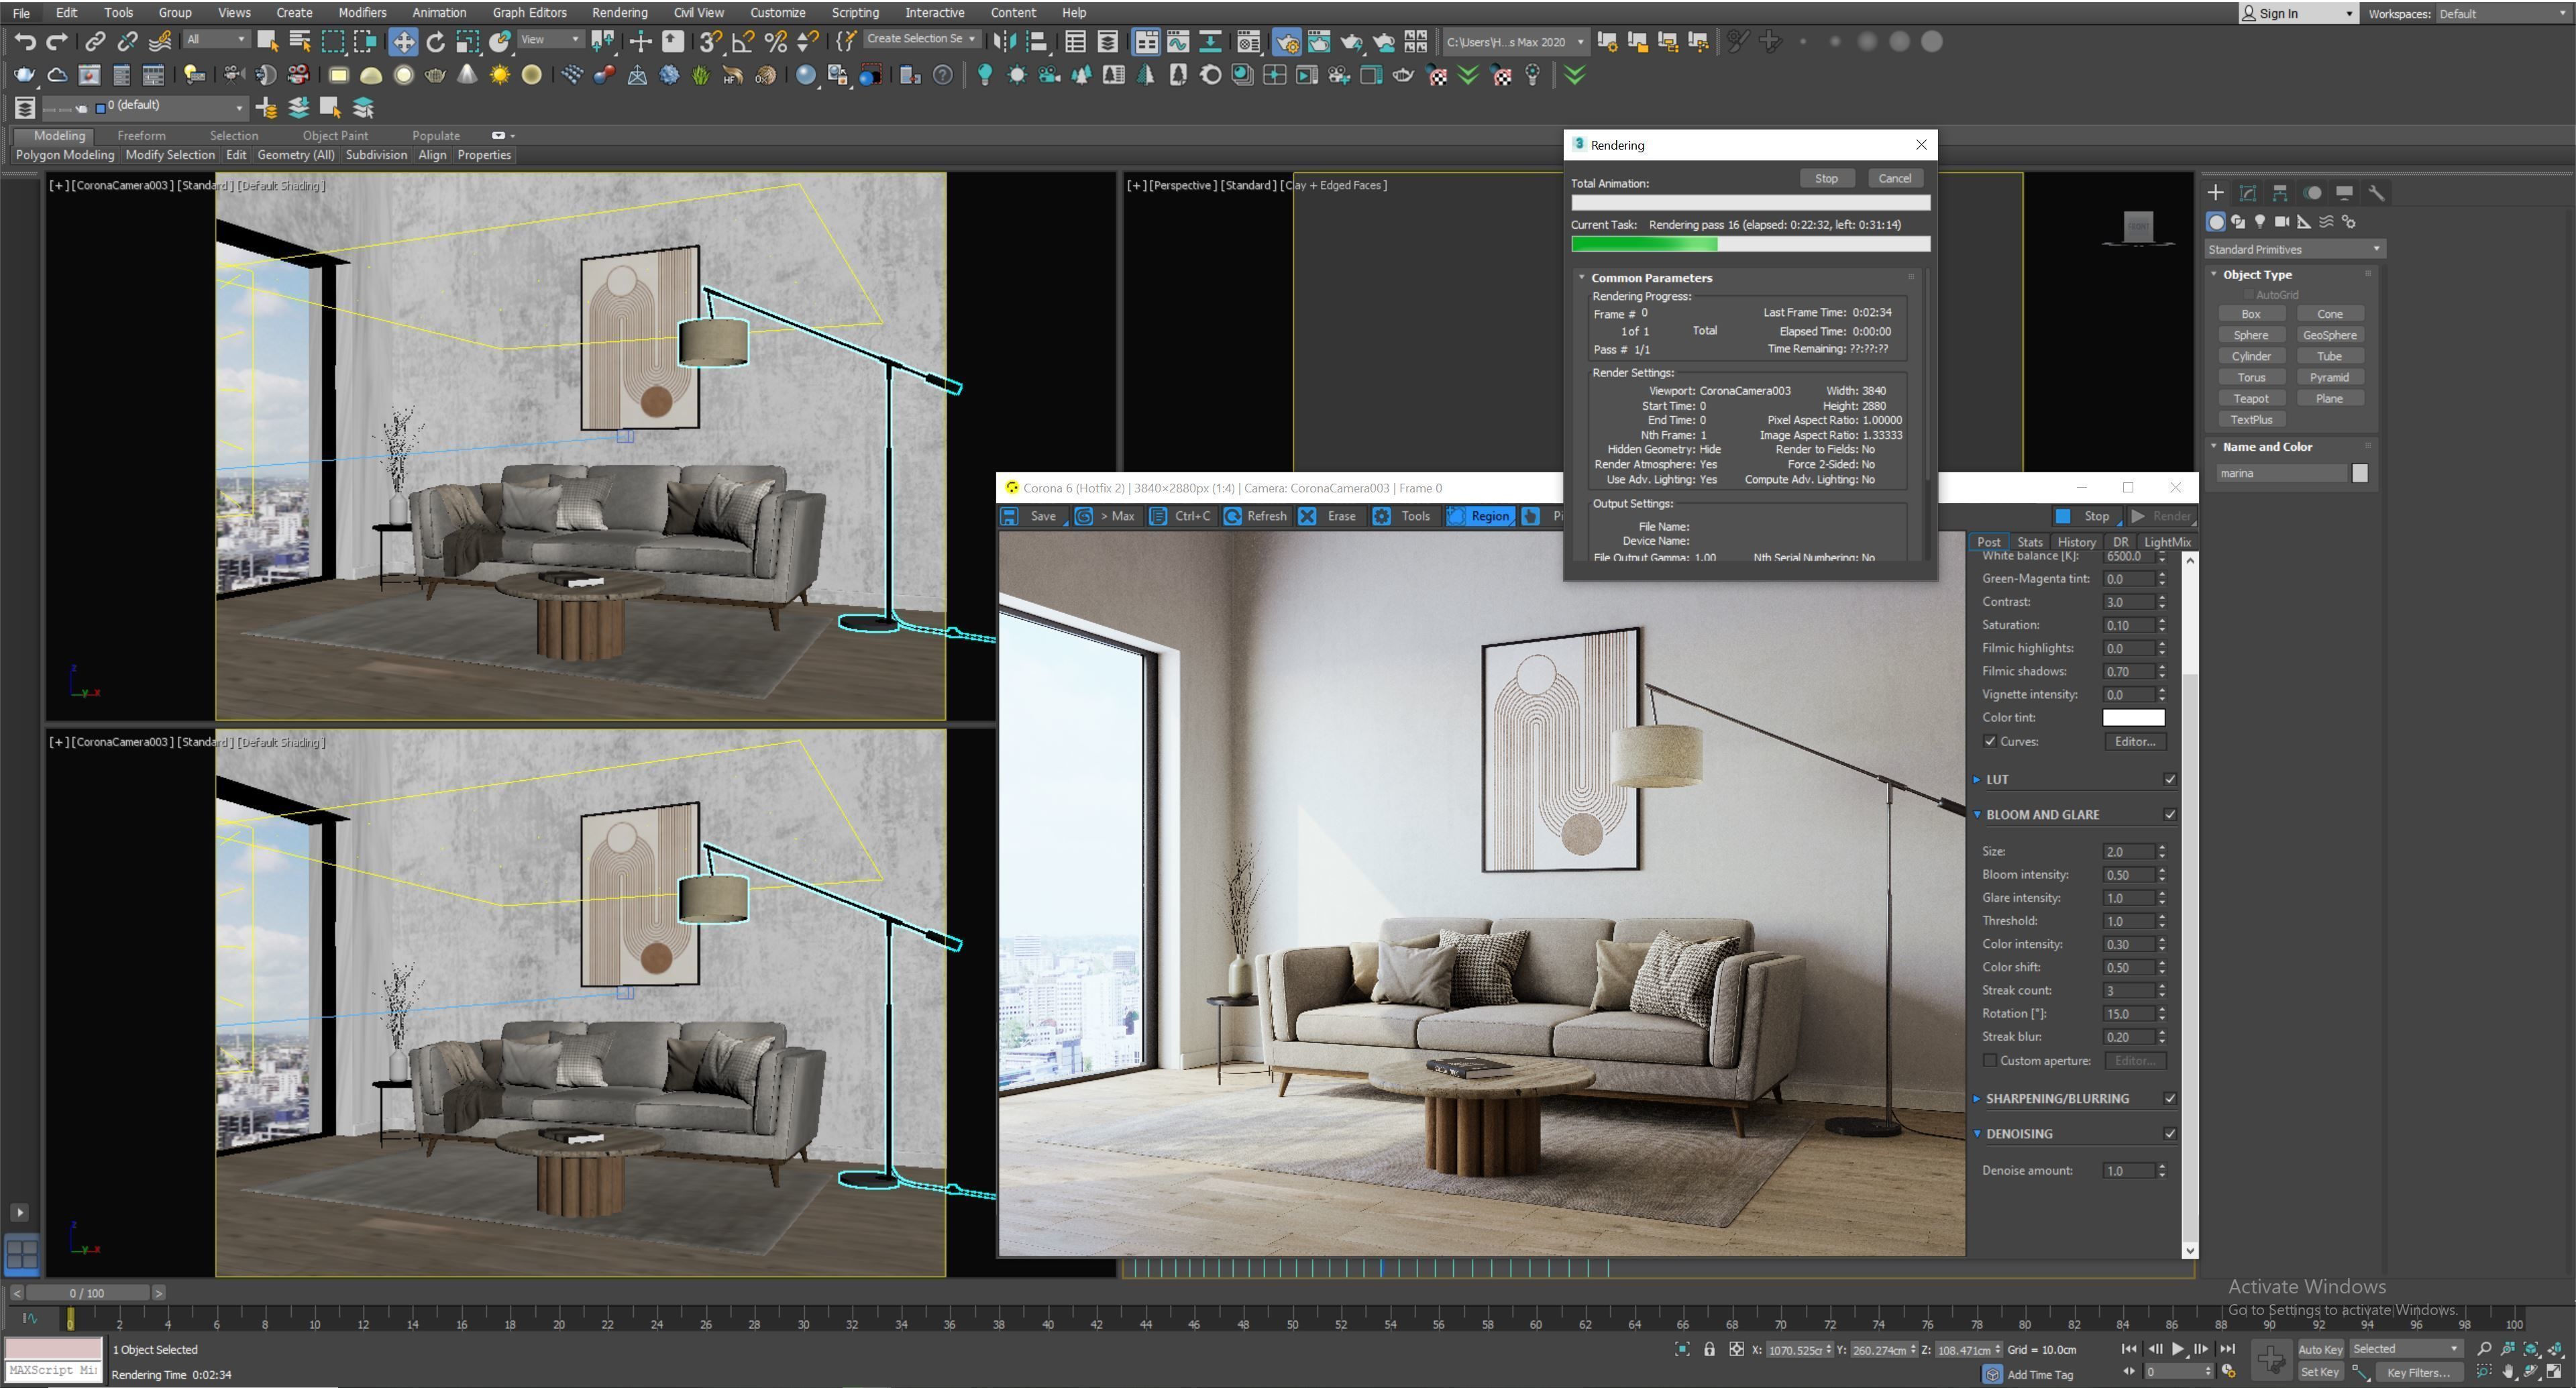This screenshot has width=2576, height=1388.
Task: Disable the LUT section checkbox
Action: point(2170,779)
